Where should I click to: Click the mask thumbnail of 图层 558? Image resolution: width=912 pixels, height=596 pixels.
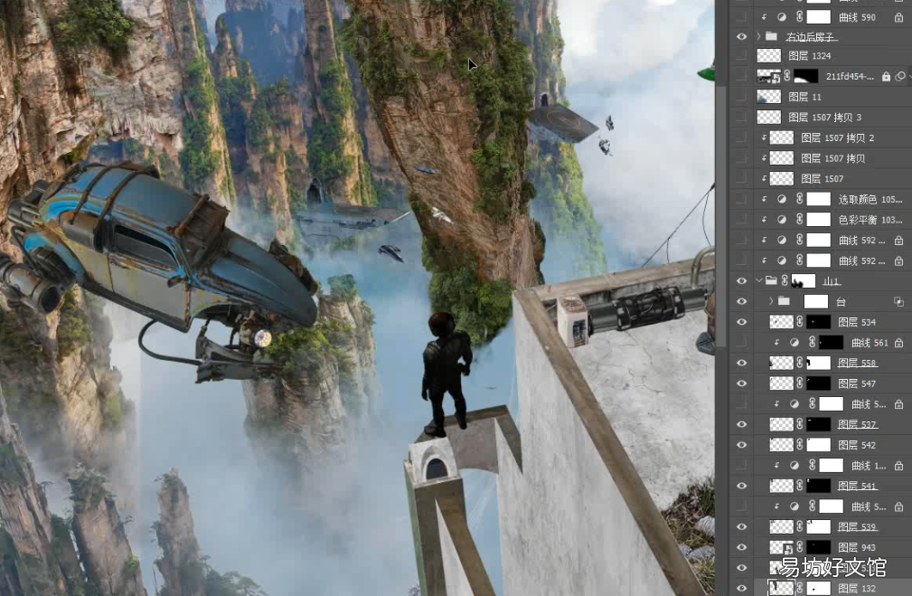(x=818, y=363)
